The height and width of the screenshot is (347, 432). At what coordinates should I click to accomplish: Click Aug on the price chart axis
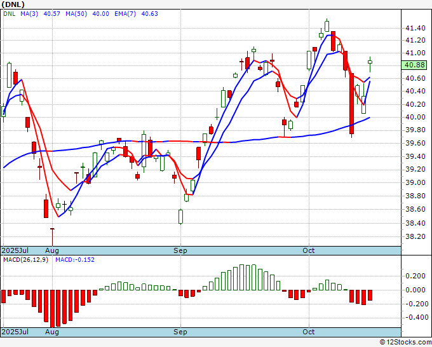coord(52,250)
